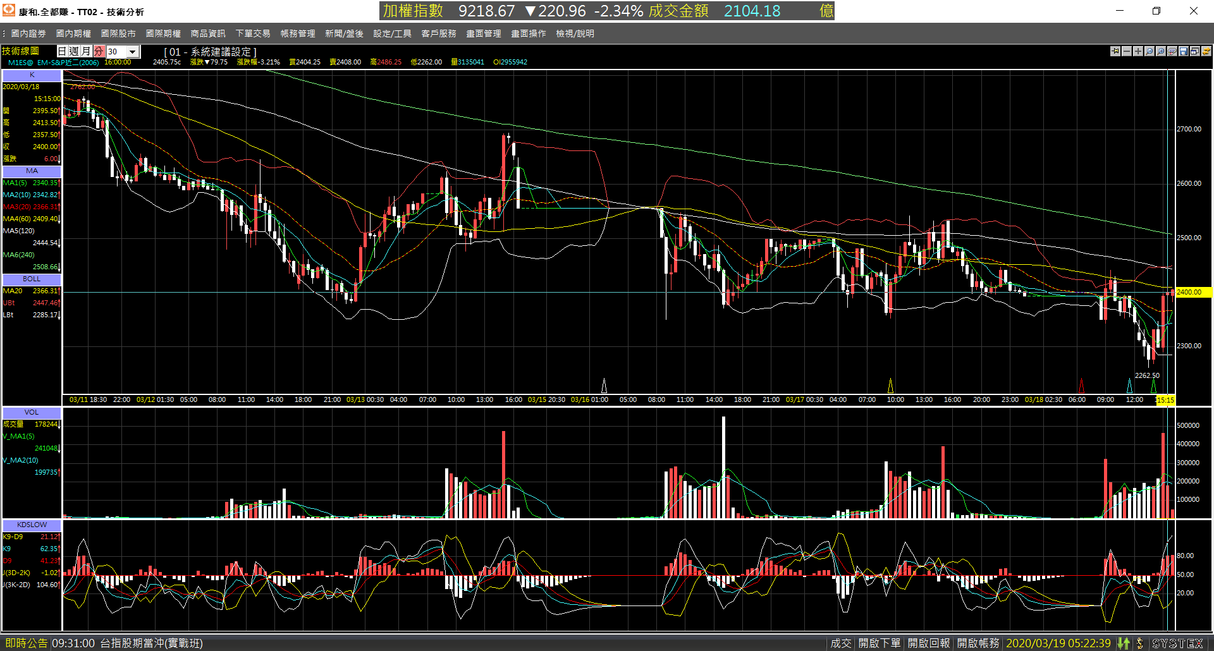This screenshot has height=651, width=1214.
Task: Click the yellow swap arrows icon
Action: tap(1206, 51)
